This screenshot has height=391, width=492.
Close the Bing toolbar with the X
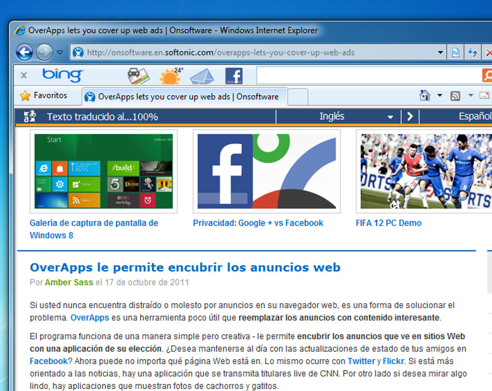pos(24,75)
